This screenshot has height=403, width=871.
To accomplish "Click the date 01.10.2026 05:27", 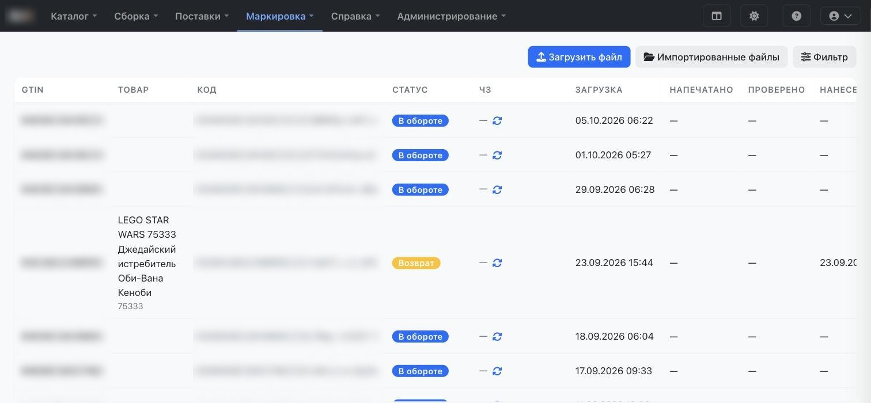I will tap(614, 155).
